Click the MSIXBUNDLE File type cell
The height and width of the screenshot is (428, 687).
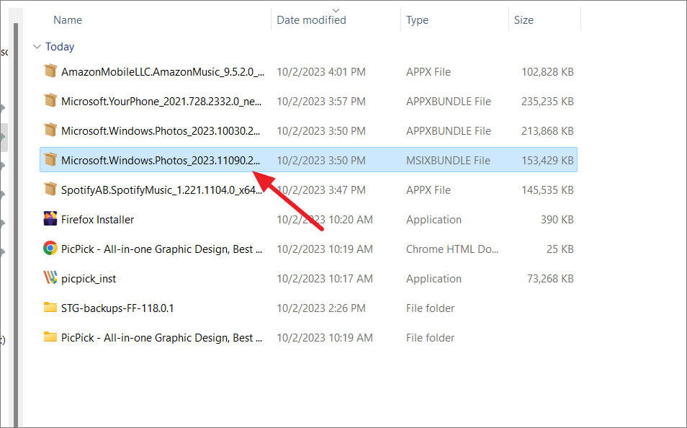(448, 161)
